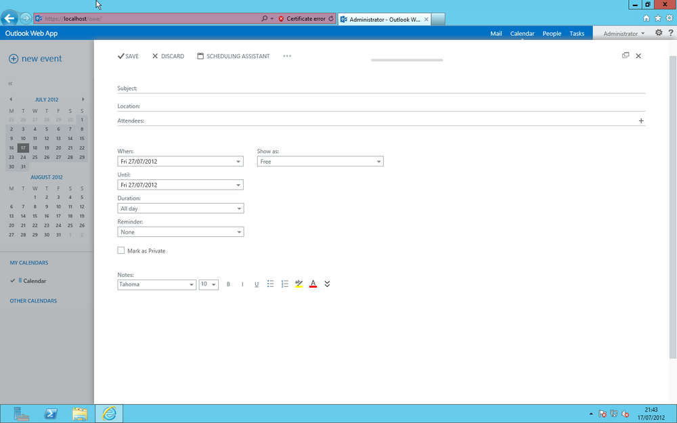
Task: Open the browser Tools gear
Action: point(670,18)
